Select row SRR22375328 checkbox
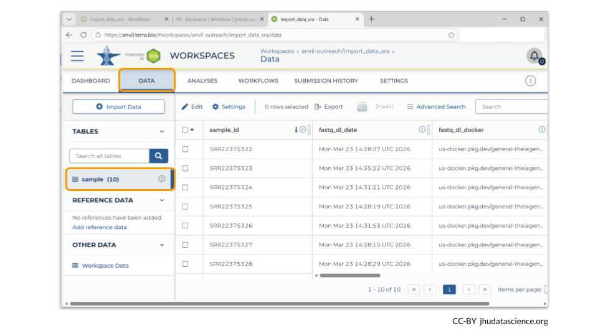The height and width of the screenshot is (336, 598). (x=186, y=264)
